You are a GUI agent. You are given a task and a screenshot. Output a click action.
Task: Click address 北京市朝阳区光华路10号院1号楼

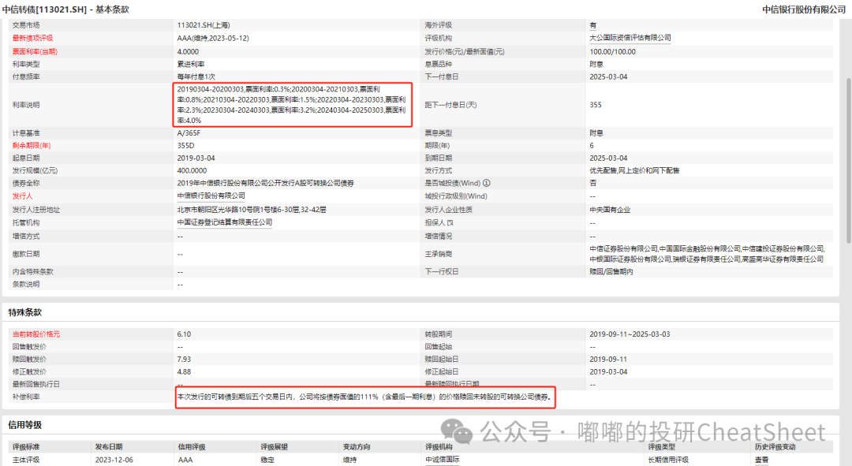(x=252, y=210)
